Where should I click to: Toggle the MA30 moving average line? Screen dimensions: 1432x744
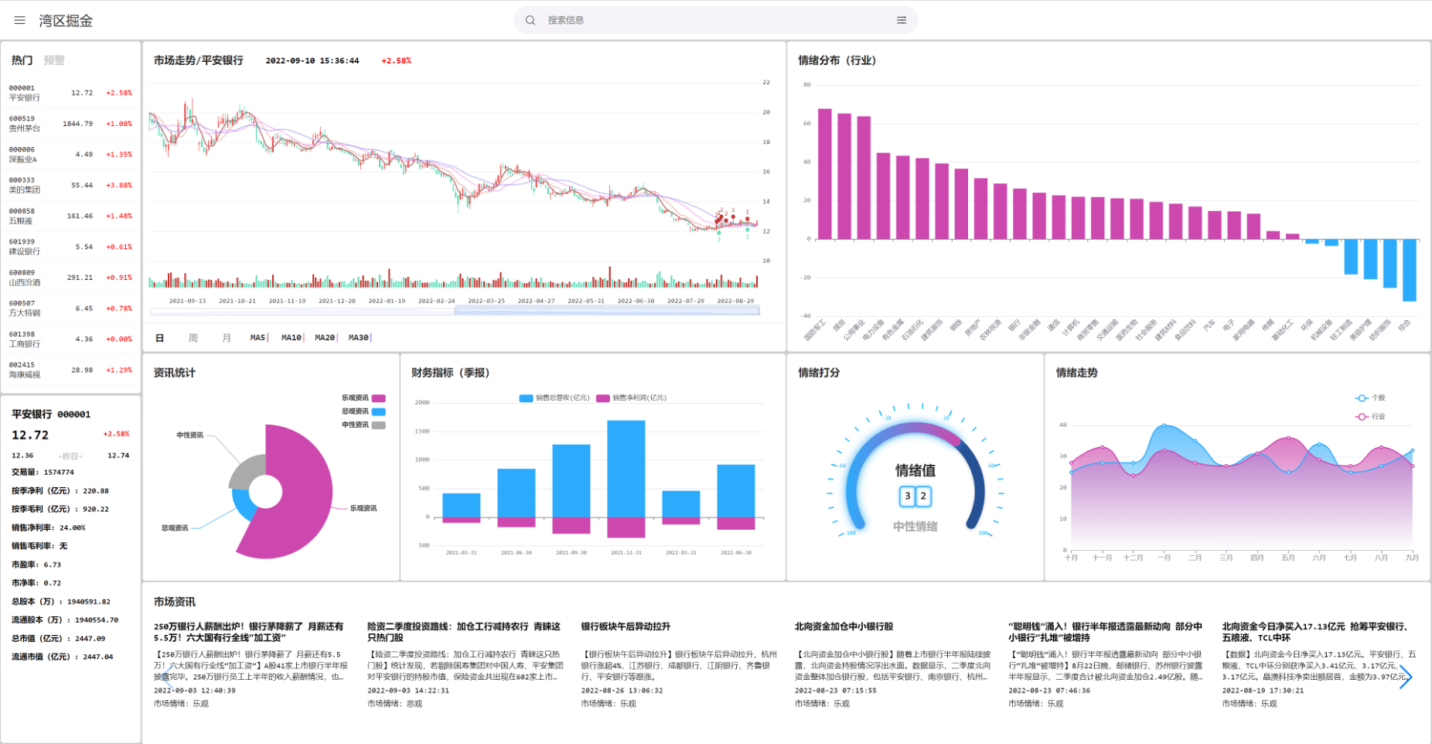(359, 338)
